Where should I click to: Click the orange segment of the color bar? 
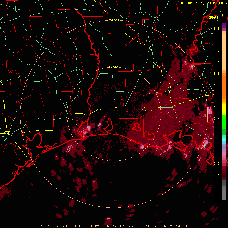tap(224, 86)
